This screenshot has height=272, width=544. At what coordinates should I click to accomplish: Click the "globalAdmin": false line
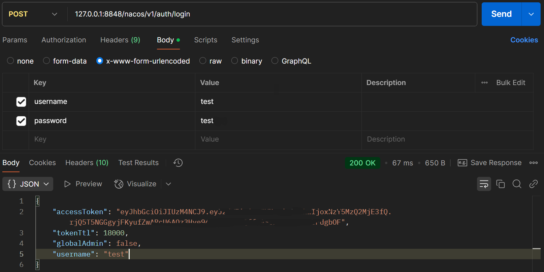(97, 243)
